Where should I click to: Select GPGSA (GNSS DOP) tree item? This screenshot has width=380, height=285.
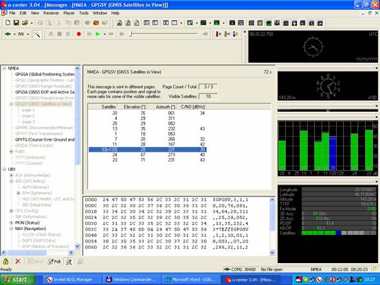point(45,92)
